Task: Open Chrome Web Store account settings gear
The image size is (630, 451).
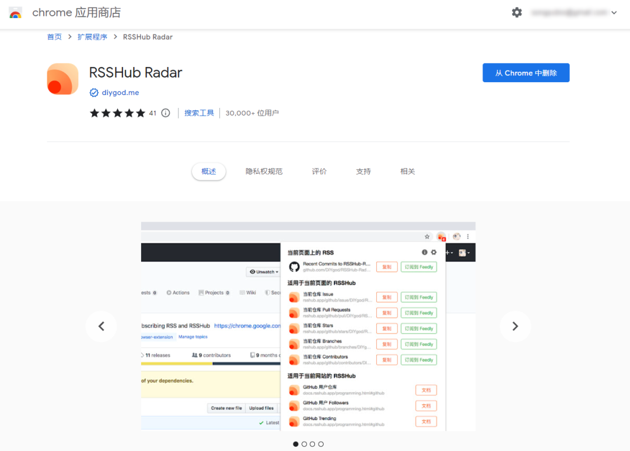Action: pyautogui.click(x=517, y=12)
